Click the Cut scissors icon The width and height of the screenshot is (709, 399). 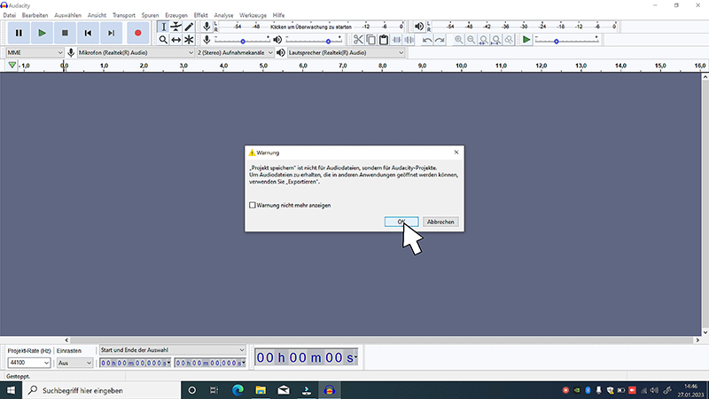pyautogui.click(x=358, y=40)
